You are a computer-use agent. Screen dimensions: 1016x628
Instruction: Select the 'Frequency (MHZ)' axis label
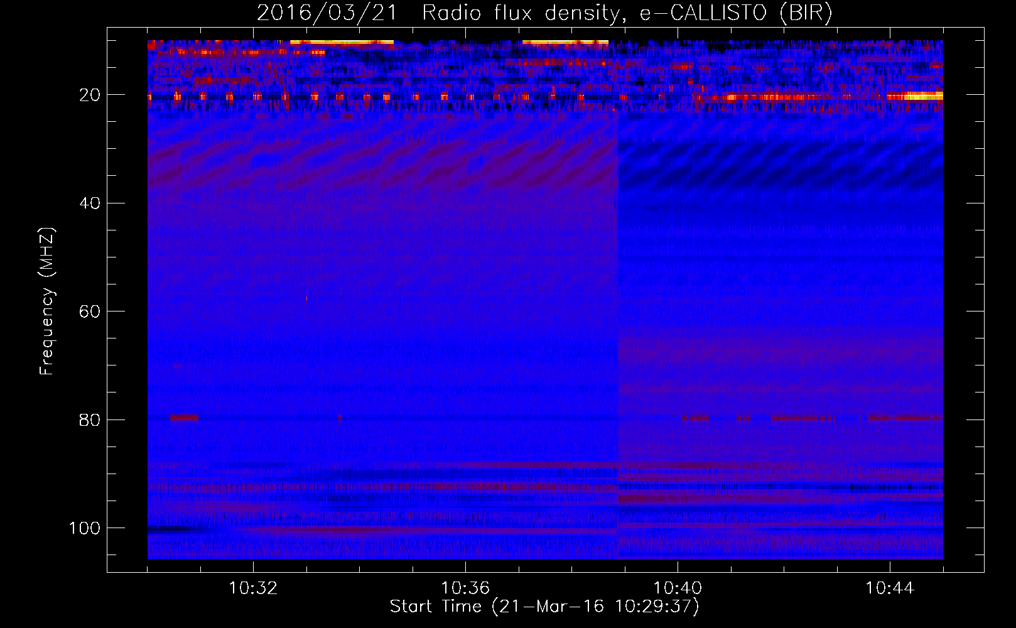[47, 301]
